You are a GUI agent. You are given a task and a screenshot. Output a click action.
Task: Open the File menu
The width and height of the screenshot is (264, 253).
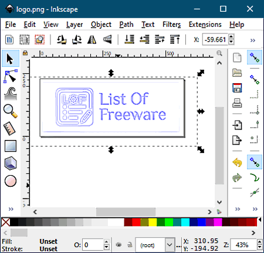(x=11, y=25)
